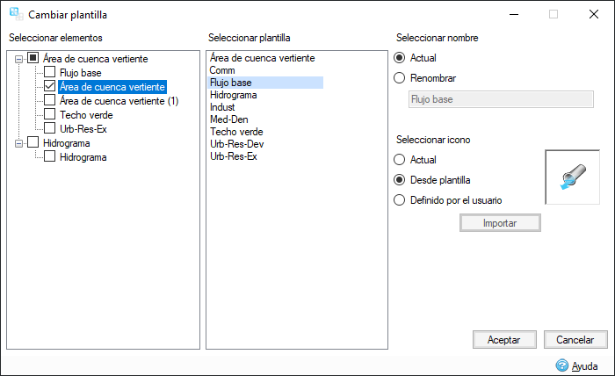Uncheck the selected Área de cuenca vertiente checkbox
The width and height of the screenshot is (615, 376).
[50, 87]
